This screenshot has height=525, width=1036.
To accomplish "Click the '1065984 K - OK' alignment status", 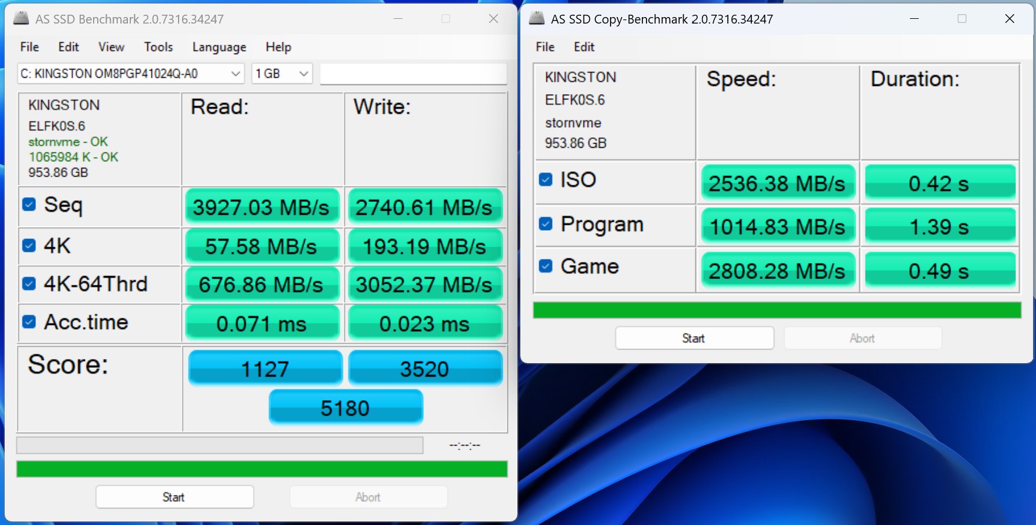I will [x=74, y=157].
